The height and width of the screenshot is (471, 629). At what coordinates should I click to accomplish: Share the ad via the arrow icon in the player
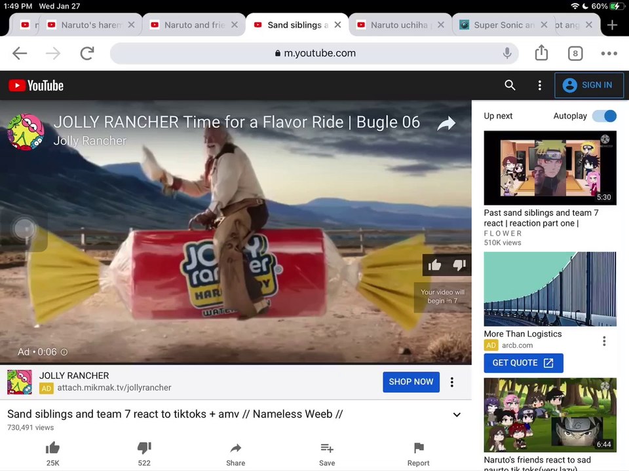[446, 124]
